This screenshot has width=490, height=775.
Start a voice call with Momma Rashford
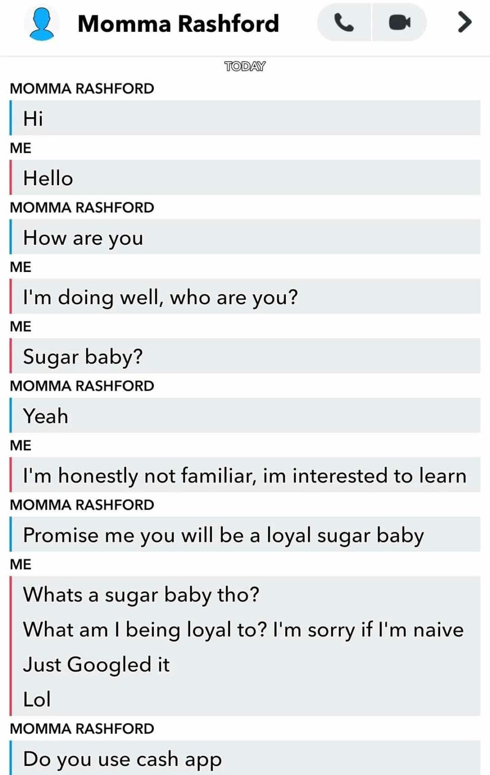coord(344,23)
